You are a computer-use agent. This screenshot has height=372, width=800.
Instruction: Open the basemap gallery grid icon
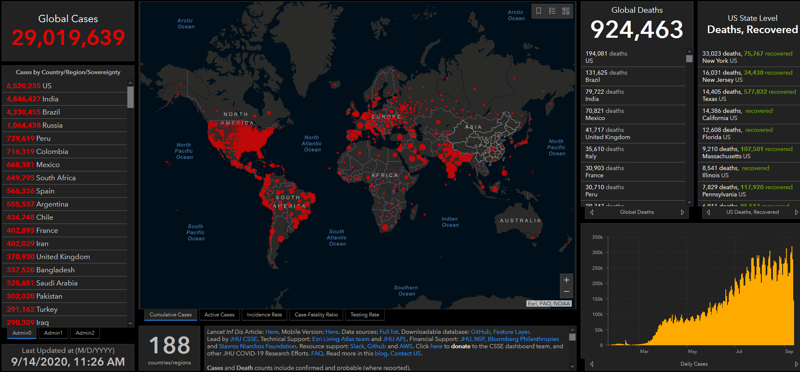566,11
